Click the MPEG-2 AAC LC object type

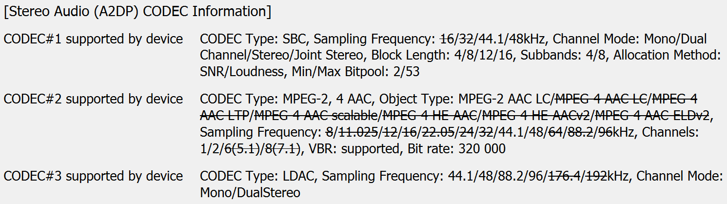point(504,100)
